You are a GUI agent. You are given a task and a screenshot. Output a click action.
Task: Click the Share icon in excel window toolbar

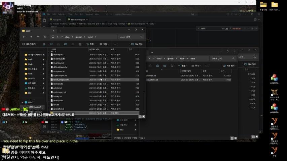(x=73, y=44)
